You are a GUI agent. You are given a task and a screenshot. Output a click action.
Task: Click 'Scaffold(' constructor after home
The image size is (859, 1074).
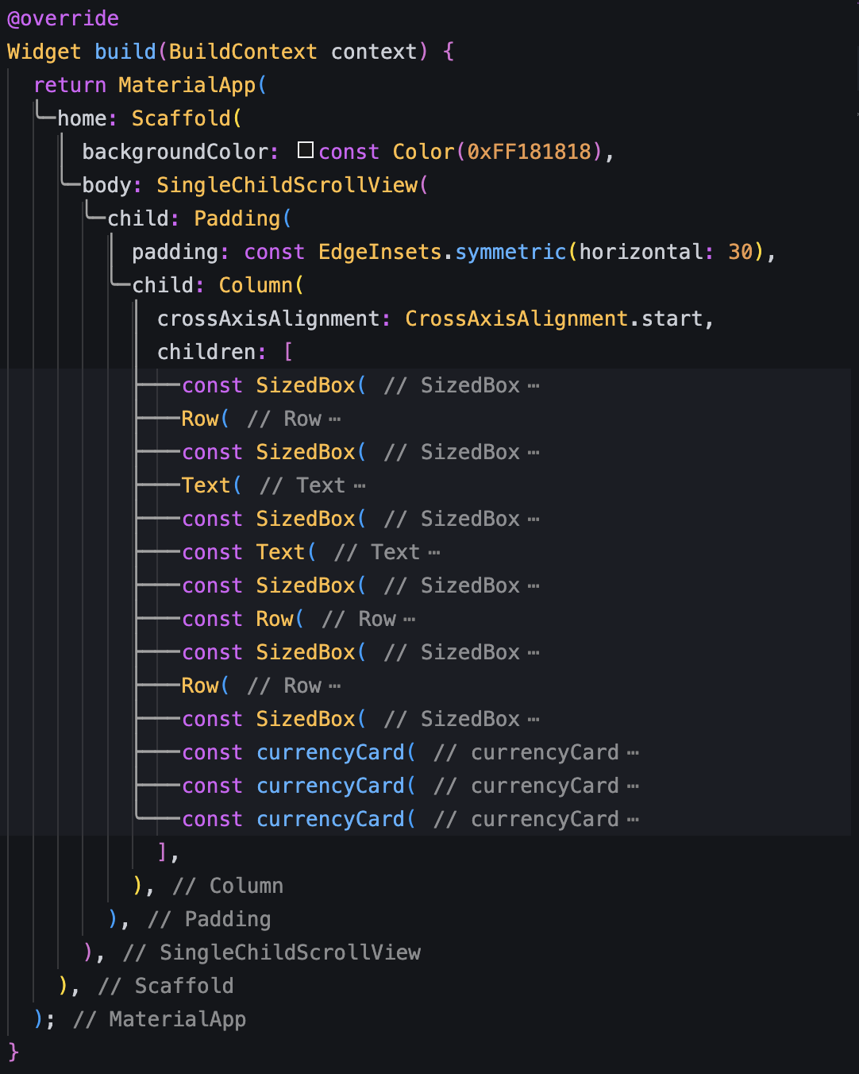tap(187, 118)
